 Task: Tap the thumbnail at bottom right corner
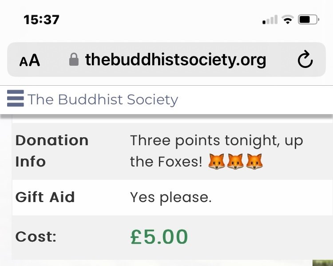[323, 263]
